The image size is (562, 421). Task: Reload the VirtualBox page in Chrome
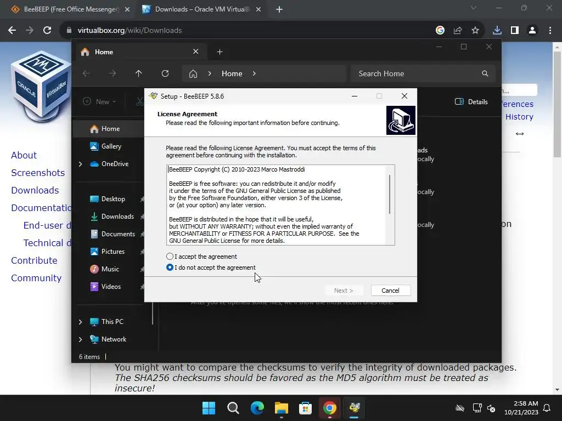[47, 31]
